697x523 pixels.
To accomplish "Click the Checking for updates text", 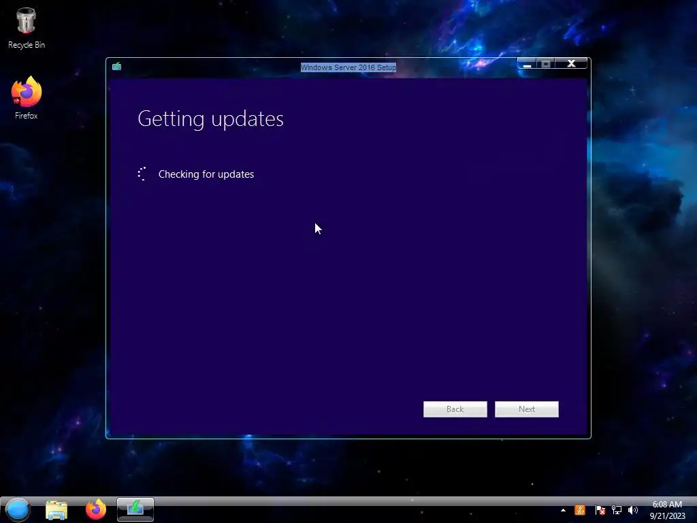I will click(206, 174).
